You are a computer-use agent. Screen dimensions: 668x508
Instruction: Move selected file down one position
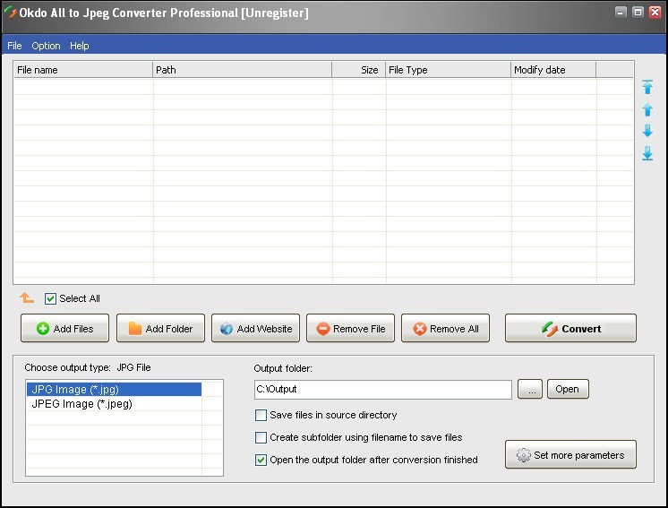click(x=647, y=131)
